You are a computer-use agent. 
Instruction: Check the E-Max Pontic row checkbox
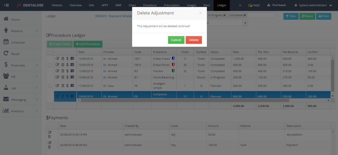pyautogui.click(x=50, y=65)
